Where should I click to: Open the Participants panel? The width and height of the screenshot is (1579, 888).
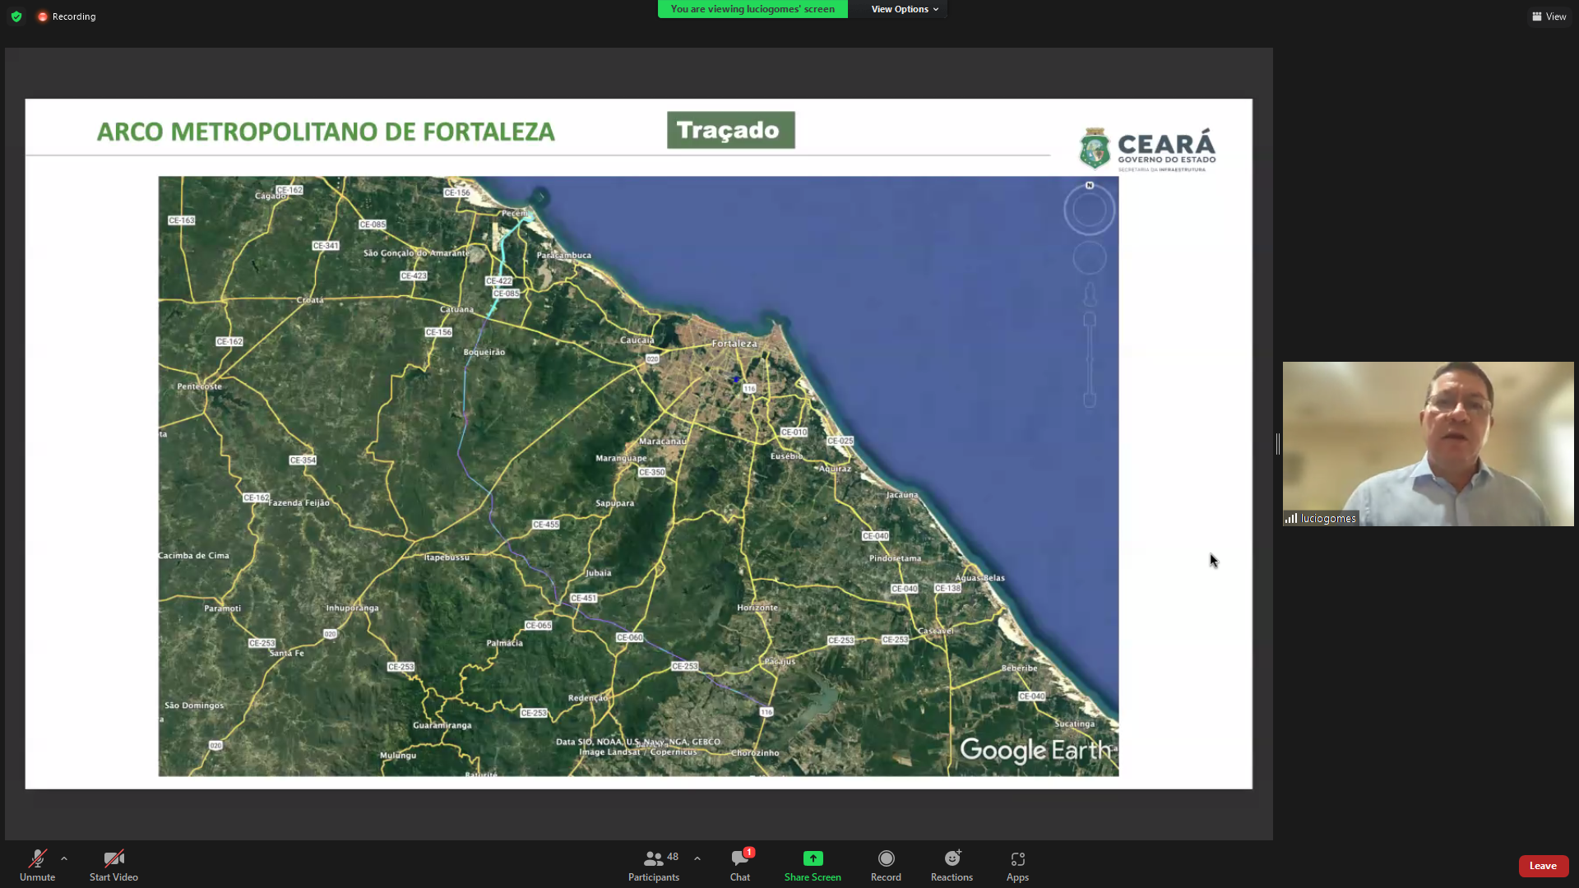coord(654,865)
